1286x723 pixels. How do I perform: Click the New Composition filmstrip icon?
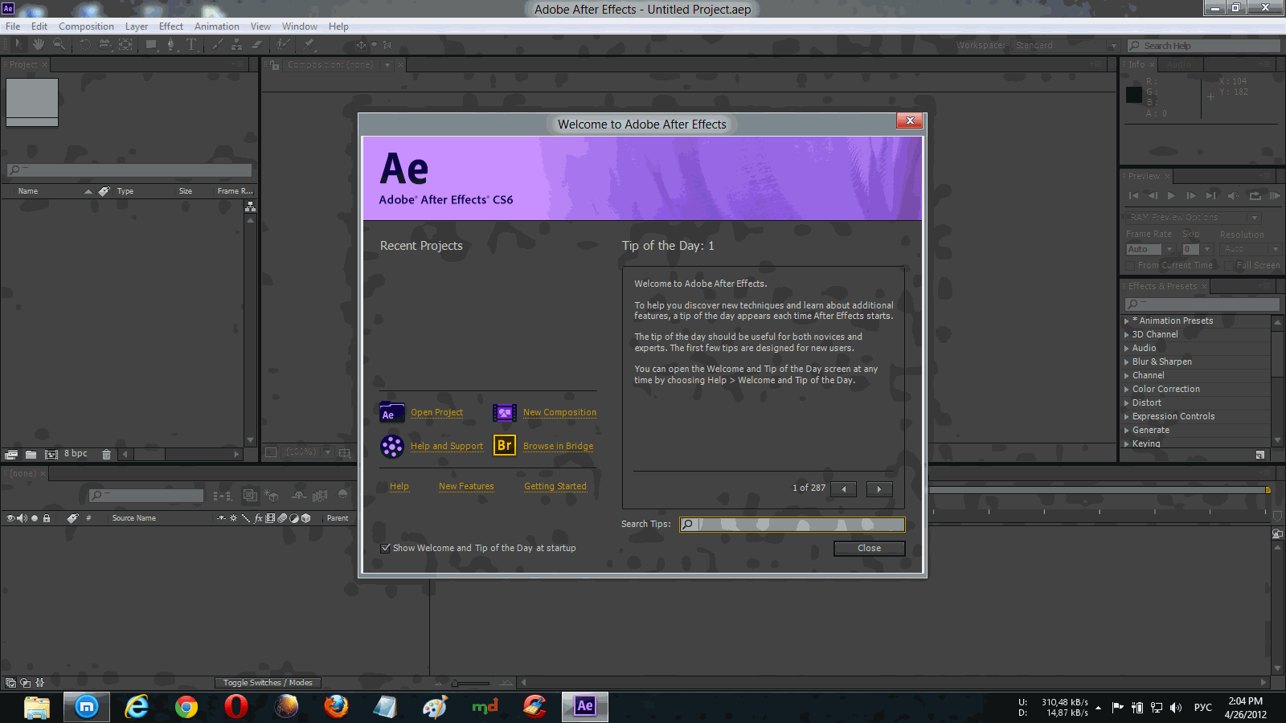505,413
